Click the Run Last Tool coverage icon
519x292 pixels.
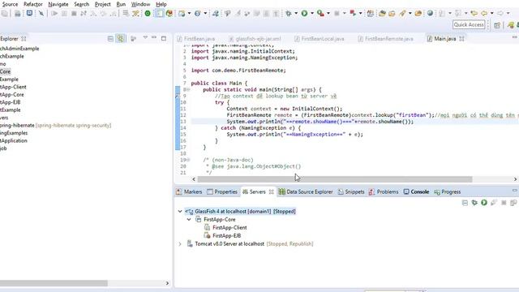[x=320, y=14]
